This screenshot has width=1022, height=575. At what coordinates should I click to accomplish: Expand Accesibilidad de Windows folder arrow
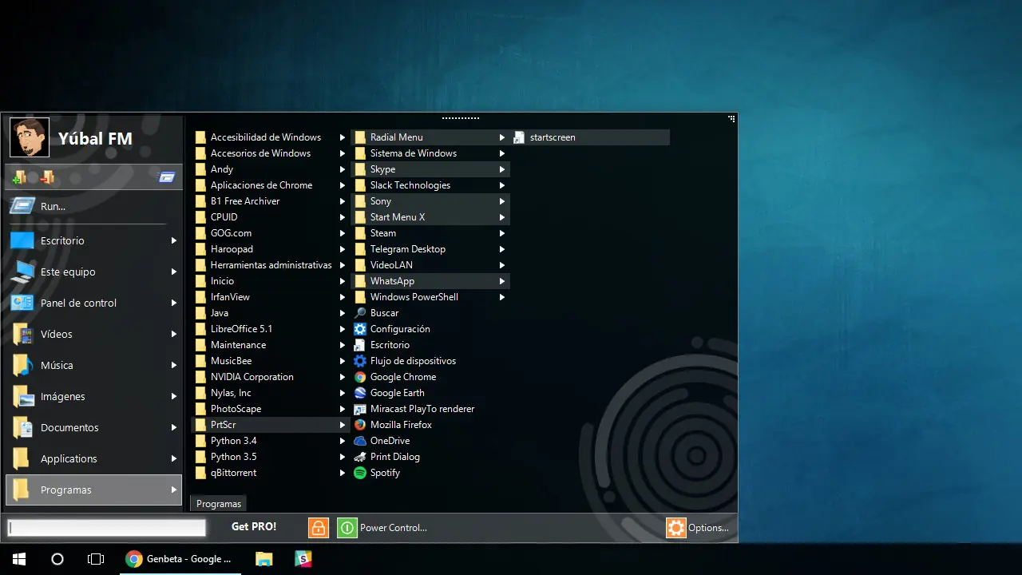(343, 137)
